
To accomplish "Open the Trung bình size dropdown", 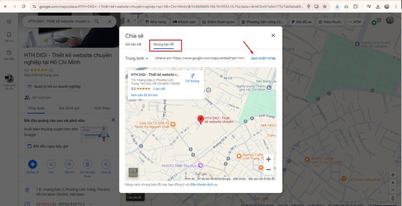I will [137, 59].
